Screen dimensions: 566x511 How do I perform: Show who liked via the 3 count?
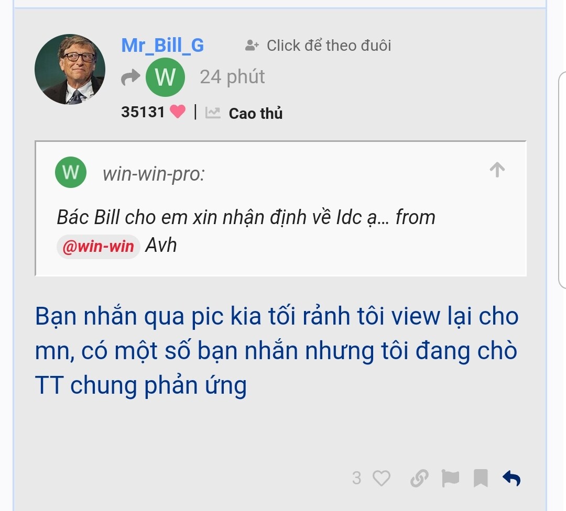coord(357,478)
